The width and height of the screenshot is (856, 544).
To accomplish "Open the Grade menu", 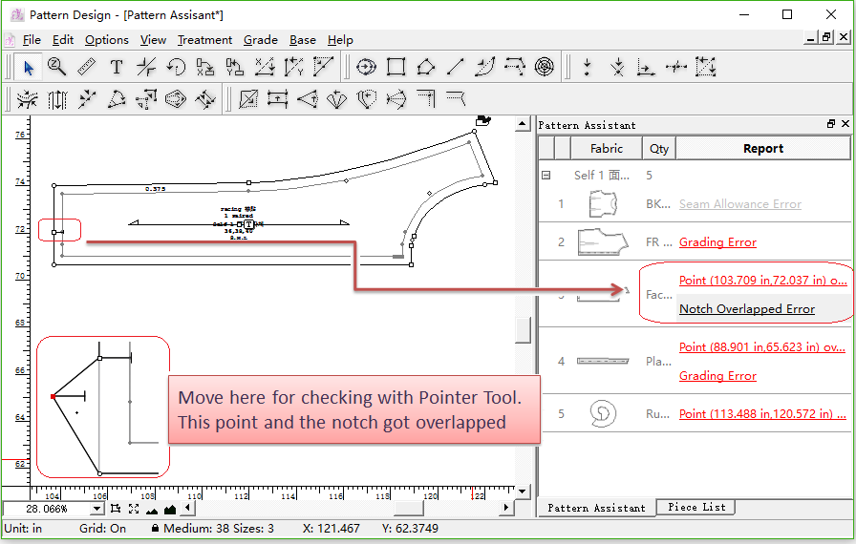I will (x=260, y=40).
